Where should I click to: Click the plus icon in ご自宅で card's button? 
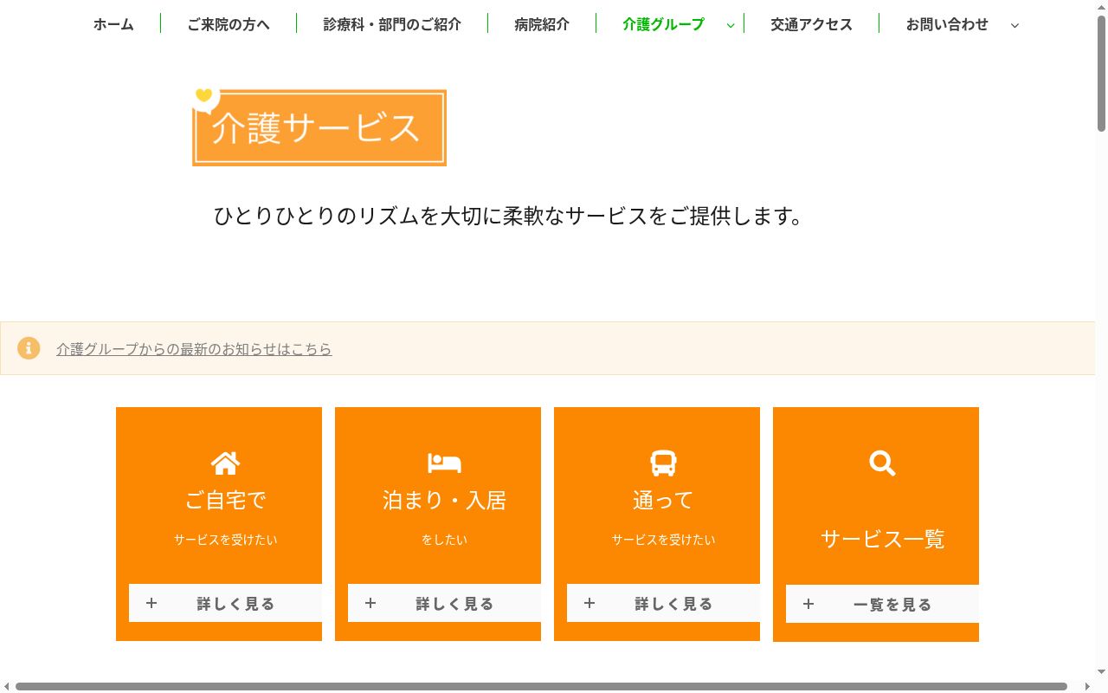(151, 603)
